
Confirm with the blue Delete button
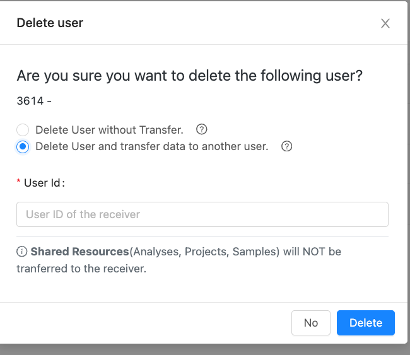coord(365,323)
